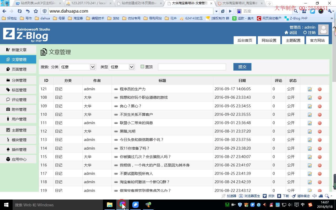
Task: Select 附件管理 in sidebar
Action: (18, 109)
